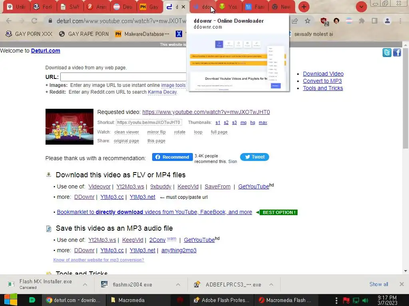This screenshot has width=409, height=306.
Task: Open the SaveFrom download link
Action: tap(218, 186)
